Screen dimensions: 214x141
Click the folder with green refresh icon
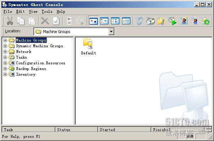coord(206,21)
